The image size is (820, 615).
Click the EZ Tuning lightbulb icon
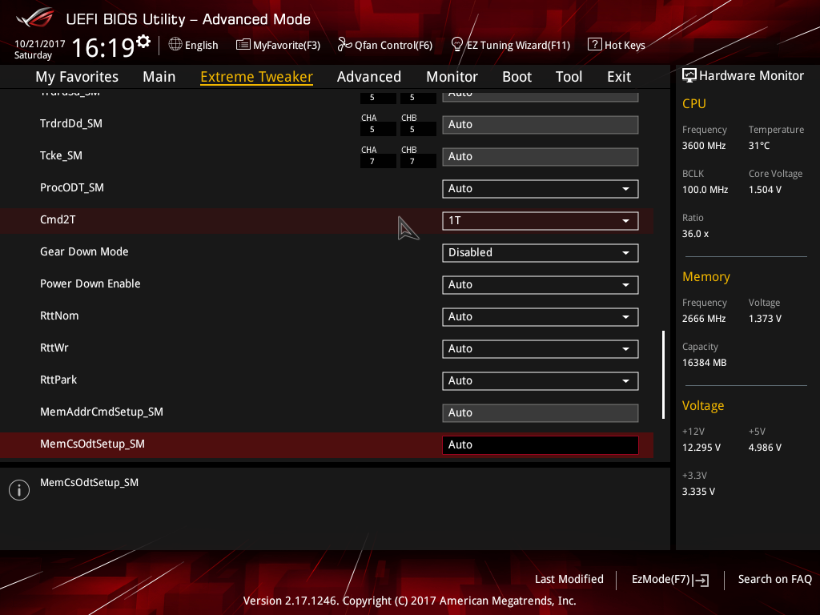tap(457, 45)
